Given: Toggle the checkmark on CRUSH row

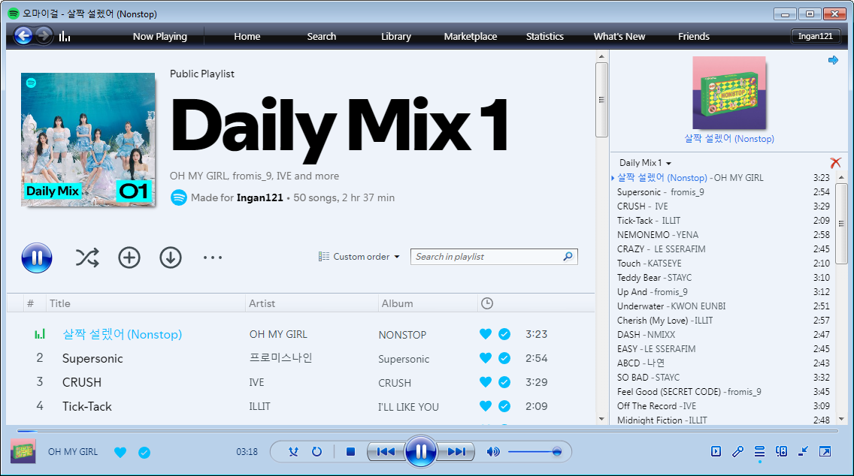Looking at the screenshot, I should coord(504,382).
